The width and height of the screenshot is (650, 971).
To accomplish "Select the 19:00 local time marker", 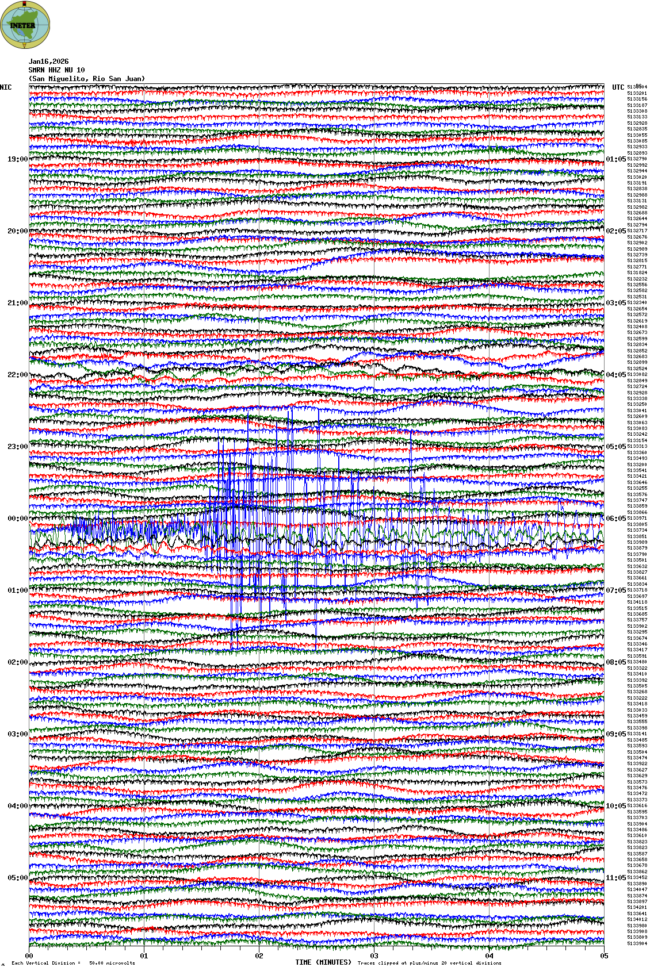I will (17, 159).
